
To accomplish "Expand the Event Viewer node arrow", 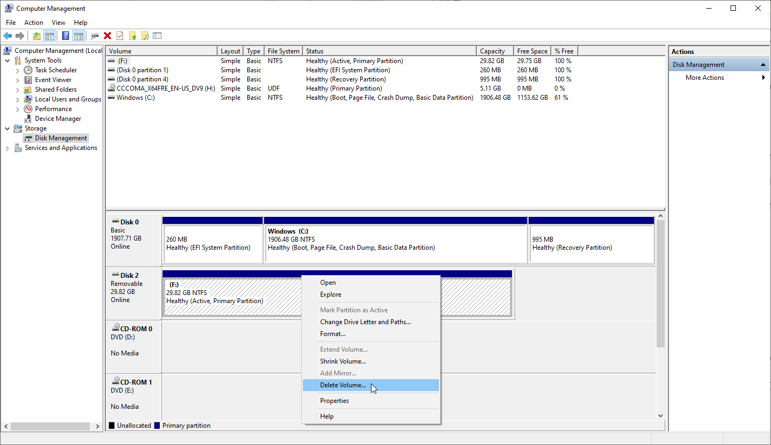I will click(x=17, y=80).
